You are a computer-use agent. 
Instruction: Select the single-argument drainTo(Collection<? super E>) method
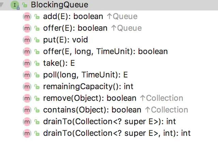coord(109,122)
